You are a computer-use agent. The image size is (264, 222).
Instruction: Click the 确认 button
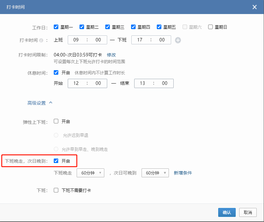[x=227, y=212]
